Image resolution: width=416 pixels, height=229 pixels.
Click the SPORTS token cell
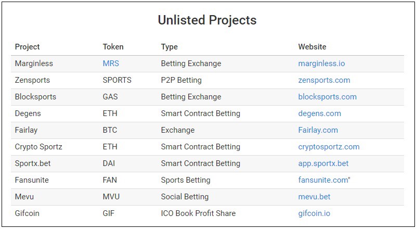tap(117, 80)
